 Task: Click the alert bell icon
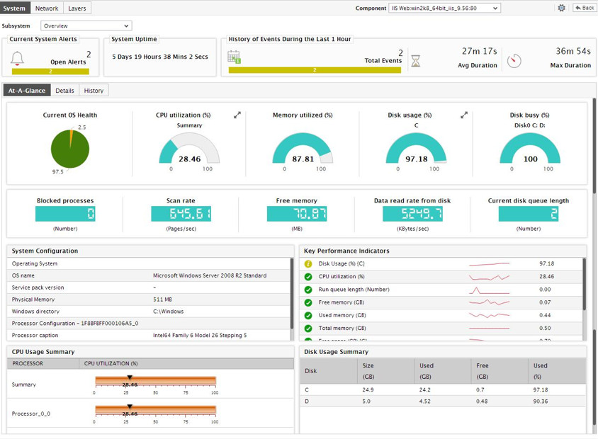point(18,59)
